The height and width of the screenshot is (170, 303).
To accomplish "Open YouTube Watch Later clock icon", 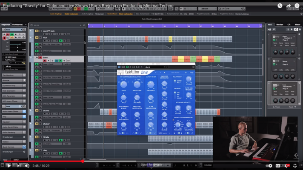I will coord(280,6).
